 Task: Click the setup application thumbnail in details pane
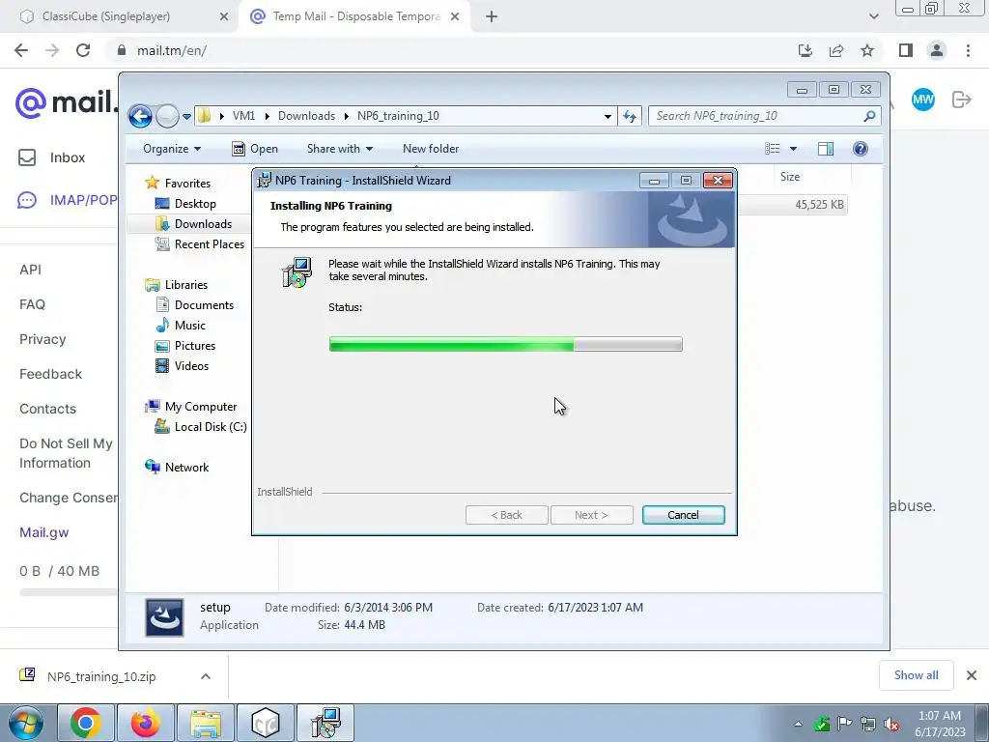pos(164,617)
